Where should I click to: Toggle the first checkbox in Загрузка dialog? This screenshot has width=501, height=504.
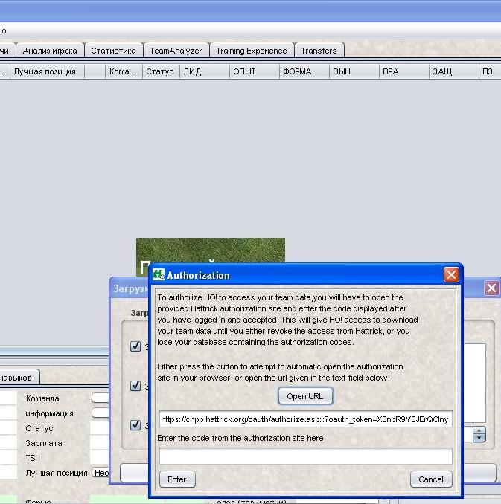(x=135, y=346)
